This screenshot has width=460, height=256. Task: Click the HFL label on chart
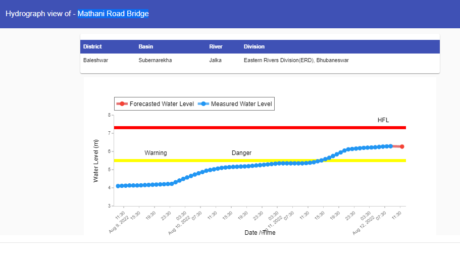383,120
